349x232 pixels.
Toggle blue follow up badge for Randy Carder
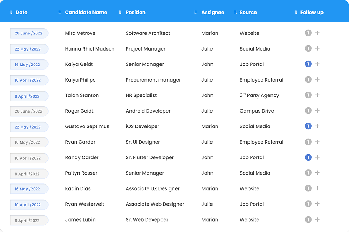click(x=308, y=157)
